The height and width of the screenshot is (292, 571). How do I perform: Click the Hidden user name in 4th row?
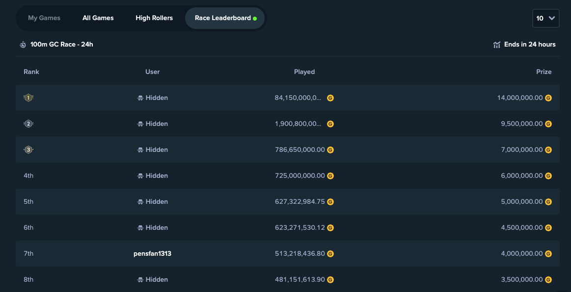click(157, 175)
